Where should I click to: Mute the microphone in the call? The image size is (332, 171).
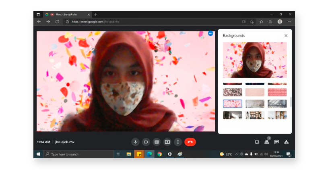pyautogui.click(x=136, y=142)
